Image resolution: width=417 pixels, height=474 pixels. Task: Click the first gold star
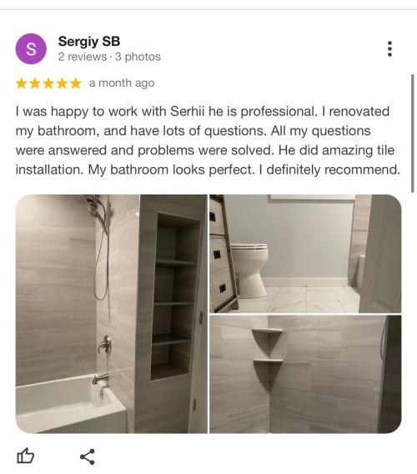22,83
